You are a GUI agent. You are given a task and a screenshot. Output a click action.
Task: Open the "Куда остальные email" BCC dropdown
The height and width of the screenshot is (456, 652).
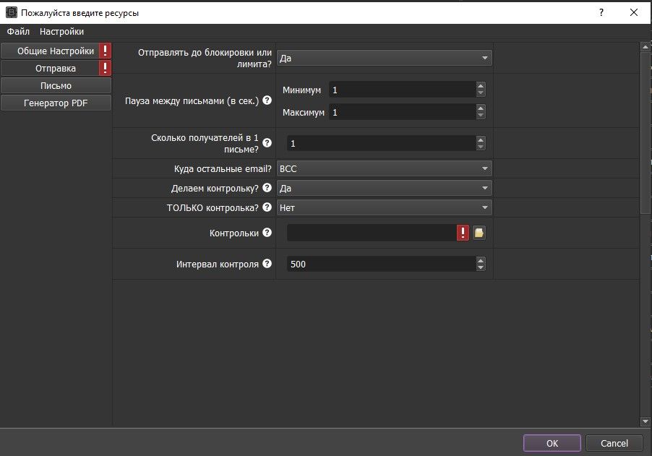coord(385,168)
